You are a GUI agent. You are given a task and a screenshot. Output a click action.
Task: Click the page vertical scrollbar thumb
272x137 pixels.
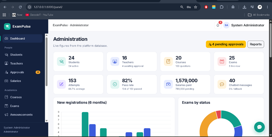point(271,40)
